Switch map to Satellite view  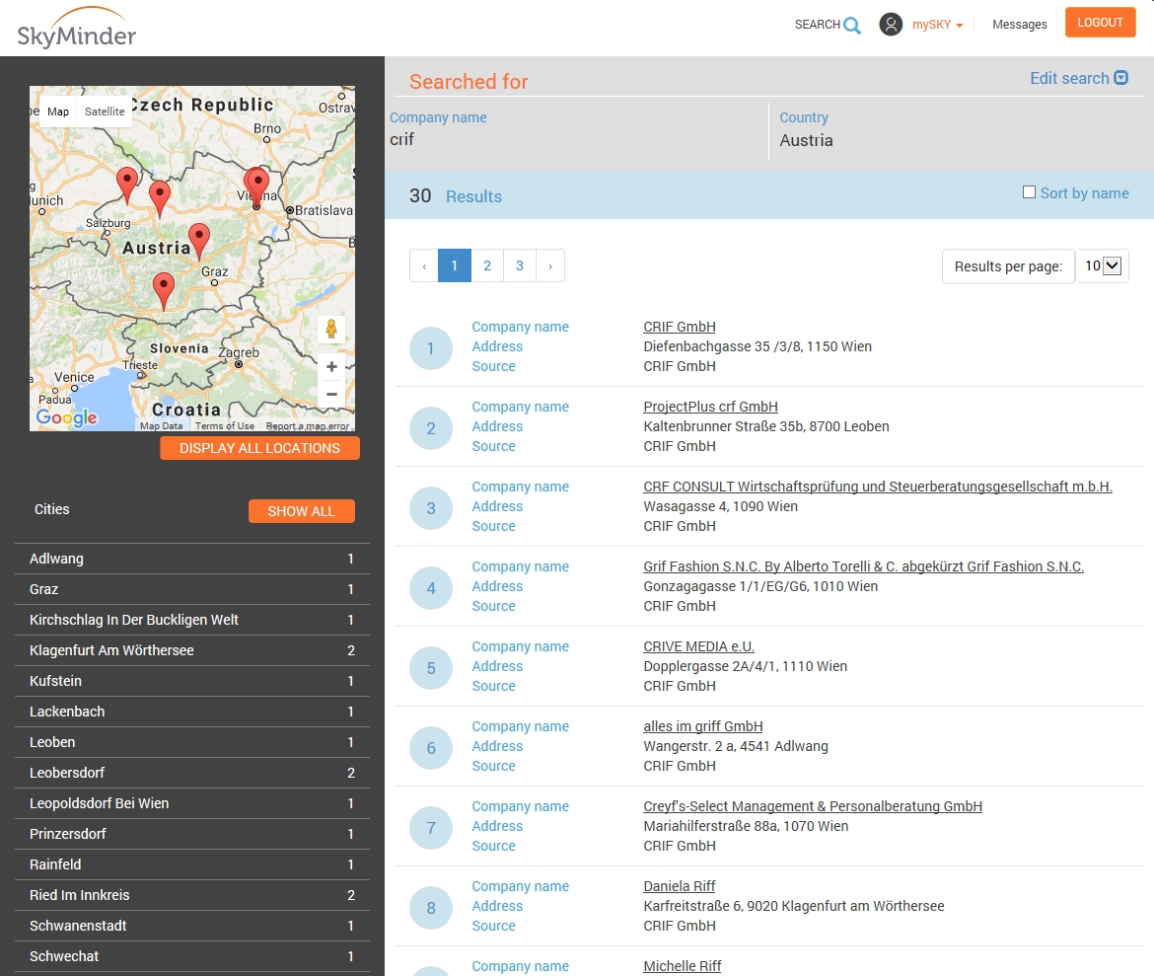coord(105,112)
